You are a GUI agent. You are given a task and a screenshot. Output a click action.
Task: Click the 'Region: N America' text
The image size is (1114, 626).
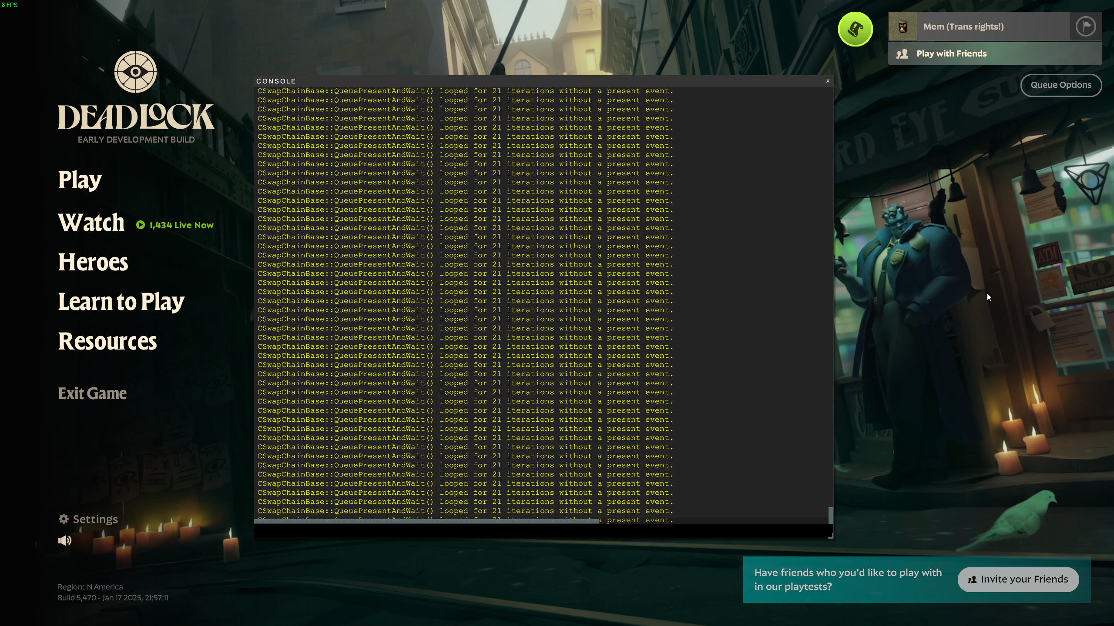[x=90, y=587]
